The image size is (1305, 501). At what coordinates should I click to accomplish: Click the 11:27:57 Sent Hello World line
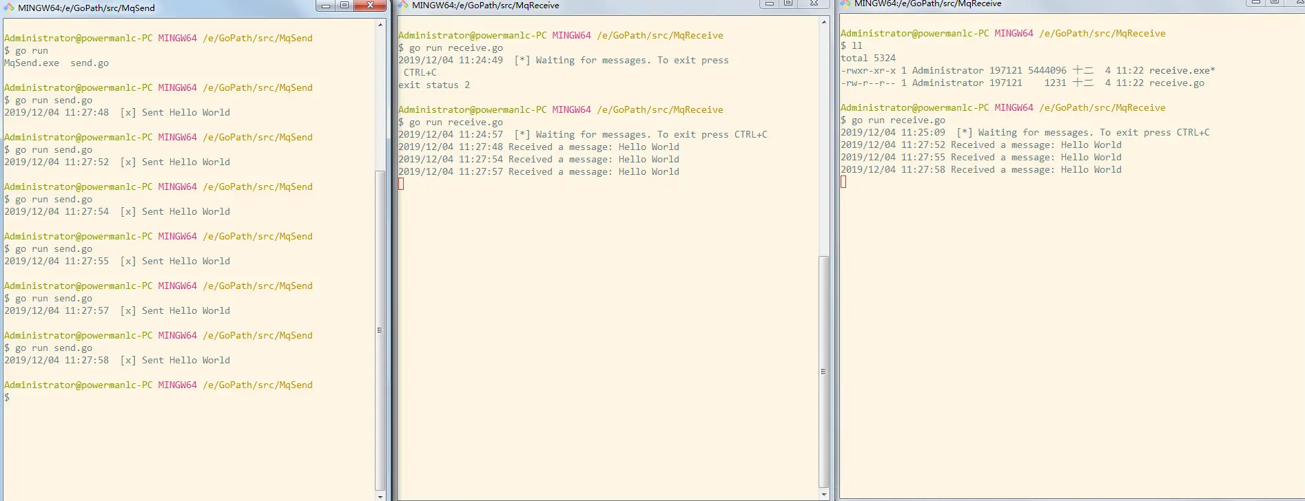(117, 311)
